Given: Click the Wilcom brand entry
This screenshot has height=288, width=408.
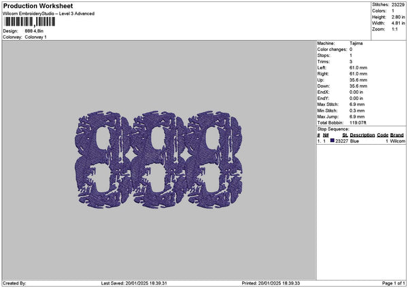Looking at the screenshot, I should pos(397,141).
